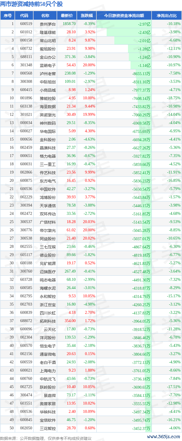Click outflow value -8655.13万 for 泸州老窖
The height and width of the screenshot is (441, 182).
(x=141, y=73)
